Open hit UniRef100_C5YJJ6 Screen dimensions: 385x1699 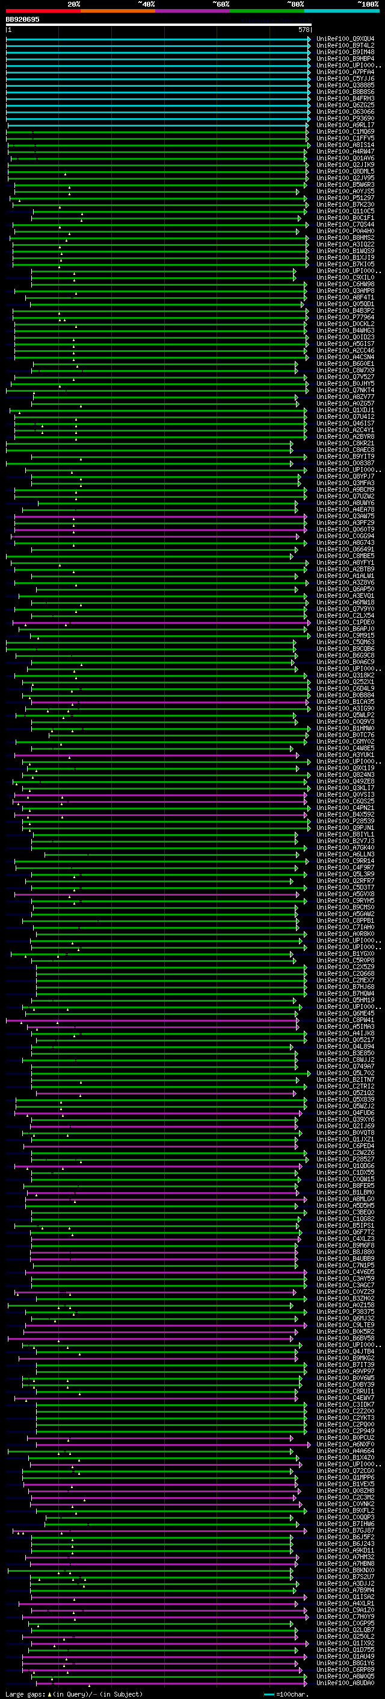tap(345, 78)
